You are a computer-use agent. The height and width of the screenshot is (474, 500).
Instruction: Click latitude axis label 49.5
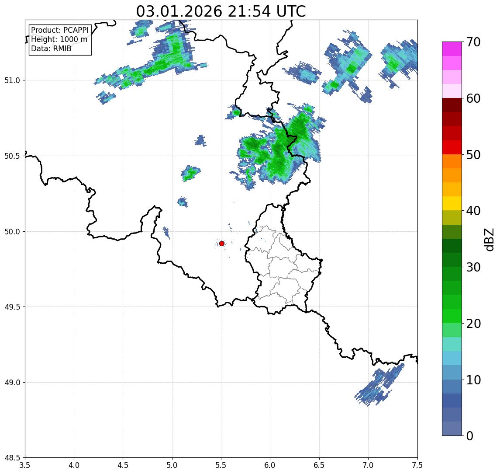click(12, 307)
